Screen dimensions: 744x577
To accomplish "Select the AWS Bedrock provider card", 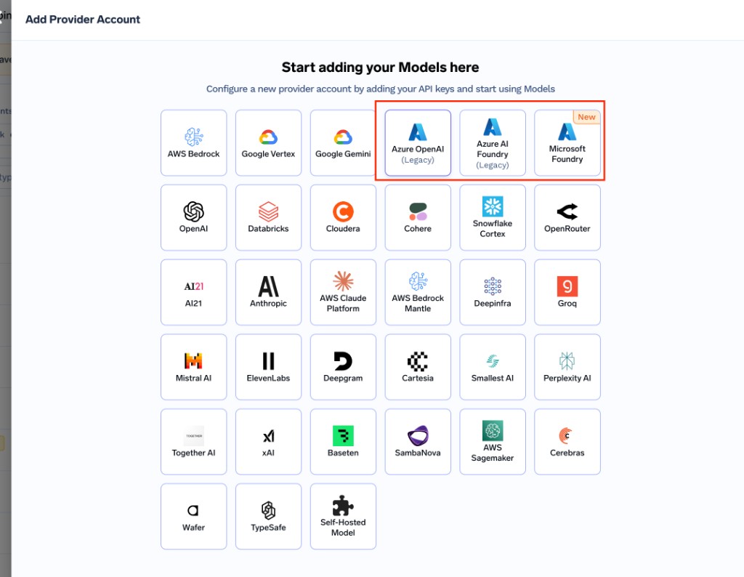I will point(193,143).
